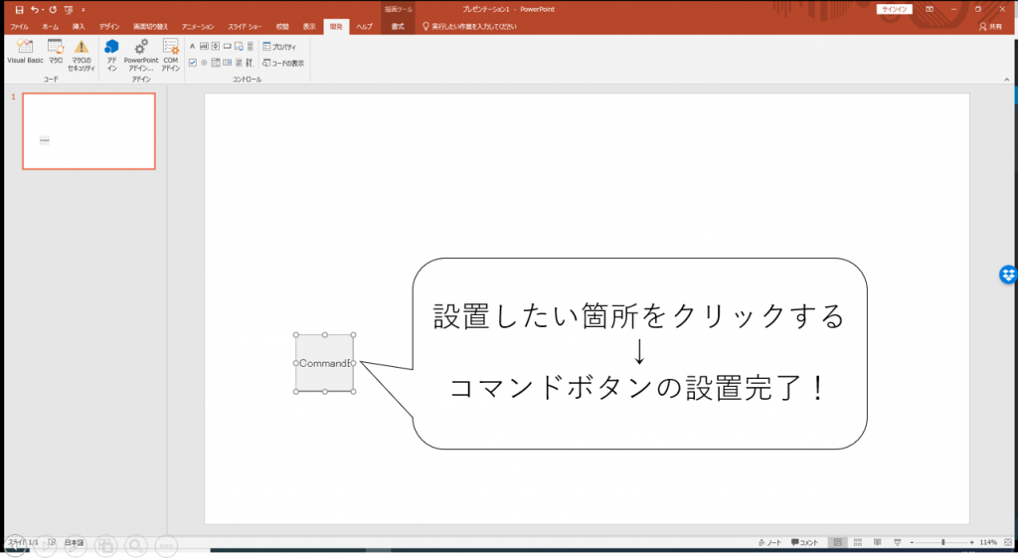Select the Command Button control icon
1018x558 pixels.
coord(228,46)
